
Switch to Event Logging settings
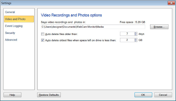click(14, 26)
